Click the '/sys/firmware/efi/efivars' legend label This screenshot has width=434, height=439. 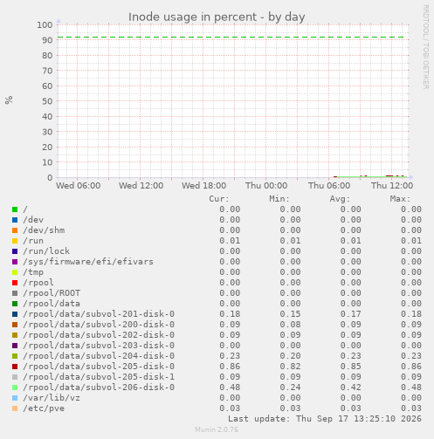coord(88,262)
